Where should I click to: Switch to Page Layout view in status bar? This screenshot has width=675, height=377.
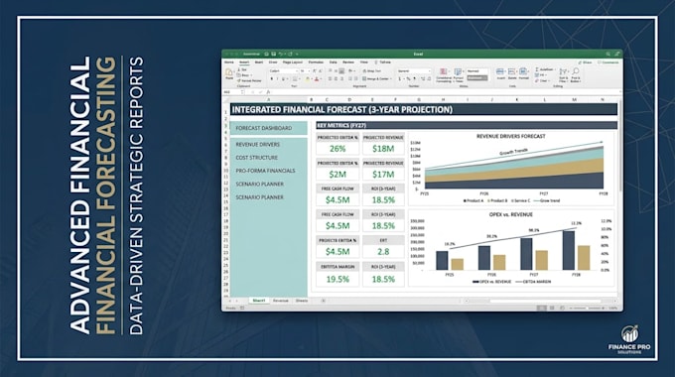pos(552,308)
